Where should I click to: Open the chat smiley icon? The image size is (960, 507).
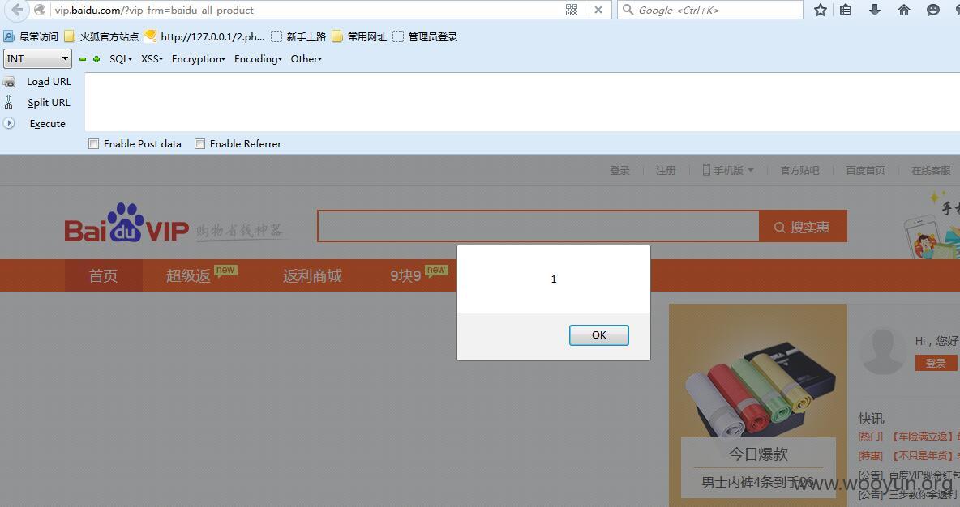933,10
